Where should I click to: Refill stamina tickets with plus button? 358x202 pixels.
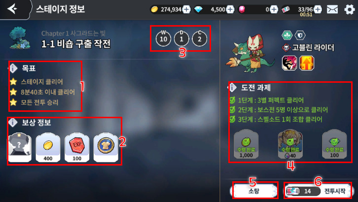[x=318, y=9]
